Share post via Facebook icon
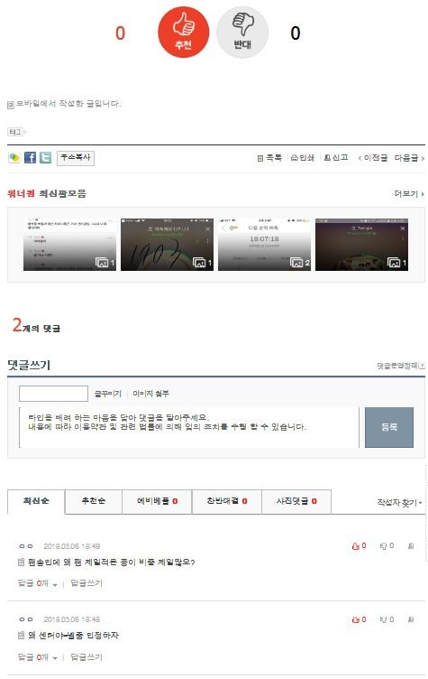 [x=30, y=158]
